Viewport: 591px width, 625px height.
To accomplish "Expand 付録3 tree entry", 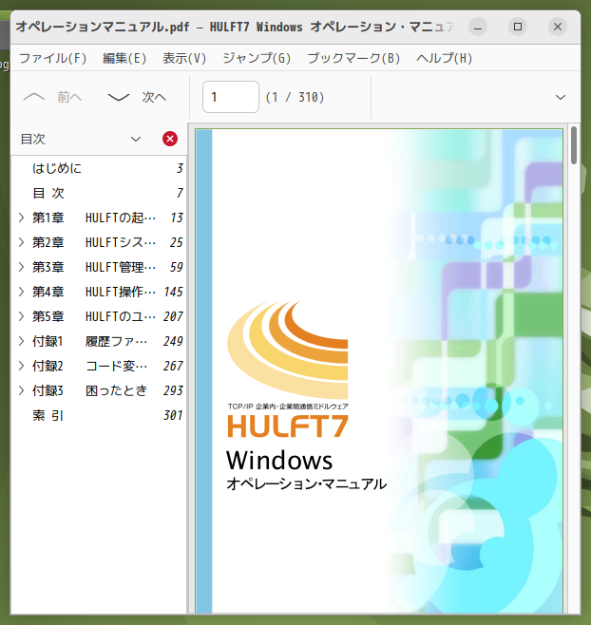I will pos(21,390).
